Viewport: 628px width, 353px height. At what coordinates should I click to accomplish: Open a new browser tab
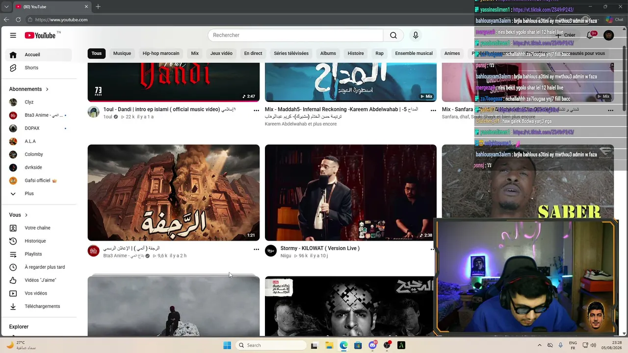(98, 6)
